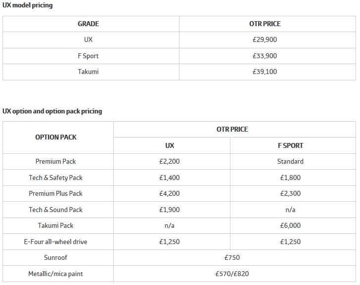
Task: Click the Premium Plus Pack label
Action: pyautogui.click(x=56, y=193)
